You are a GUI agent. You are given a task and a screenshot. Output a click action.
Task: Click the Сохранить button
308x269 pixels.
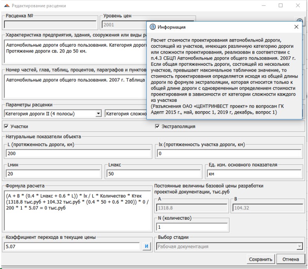[x=261, y=259]
